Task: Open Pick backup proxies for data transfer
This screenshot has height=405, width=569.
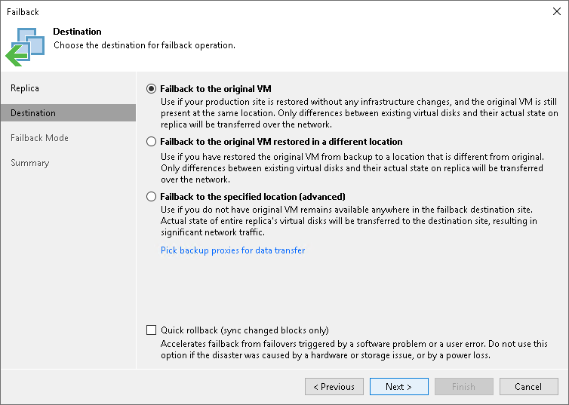Action: pyautogui.click(x=232, y=250)
